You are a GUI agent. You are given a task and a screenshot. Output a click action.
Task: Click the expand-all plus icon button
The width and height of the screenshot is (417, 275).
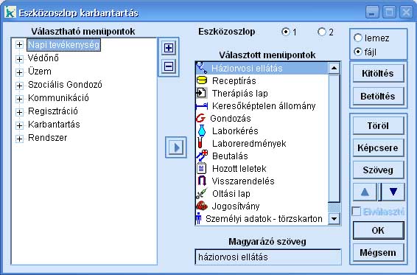point(169,48)
